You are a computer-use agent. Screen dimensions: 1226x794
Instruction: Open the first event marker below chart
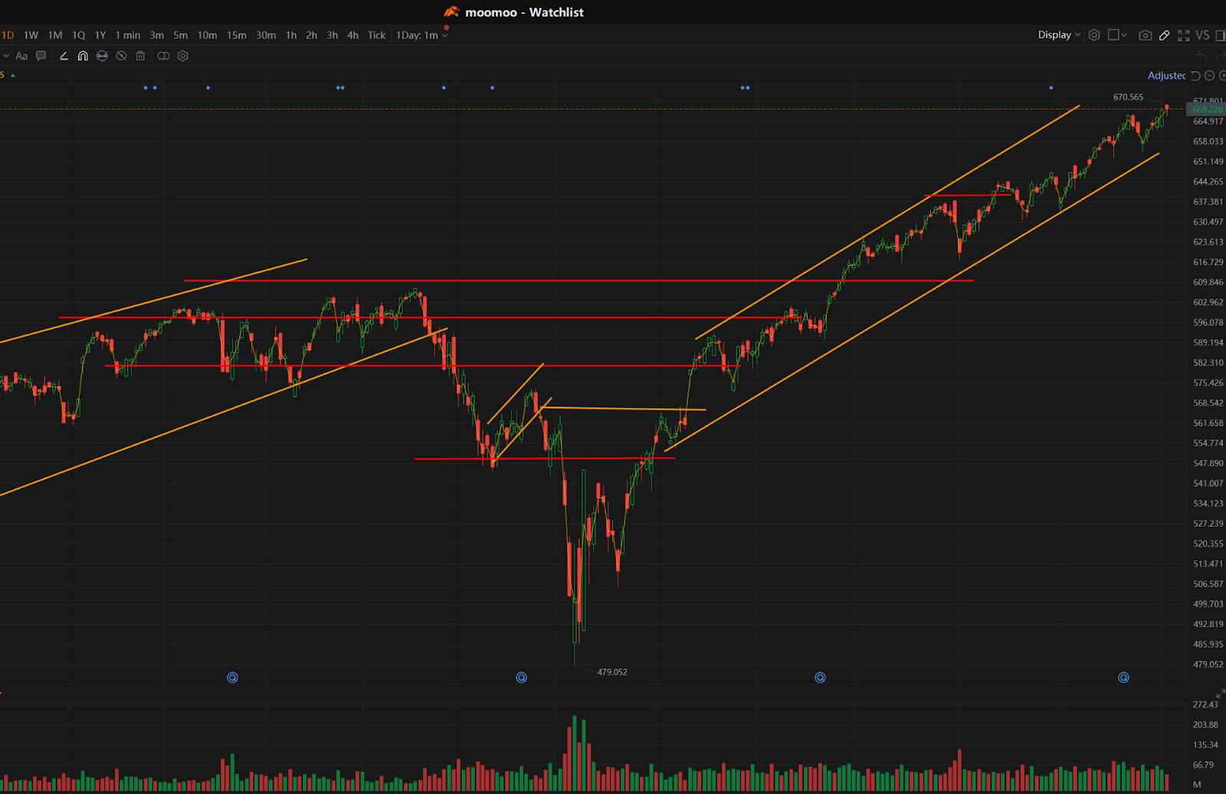click(x=232, y=678)
